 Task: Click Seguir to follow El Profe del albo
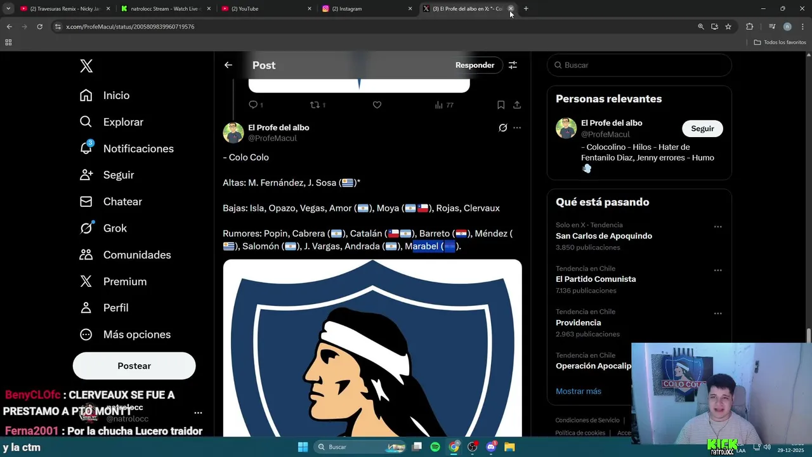[x=702, y=128]
